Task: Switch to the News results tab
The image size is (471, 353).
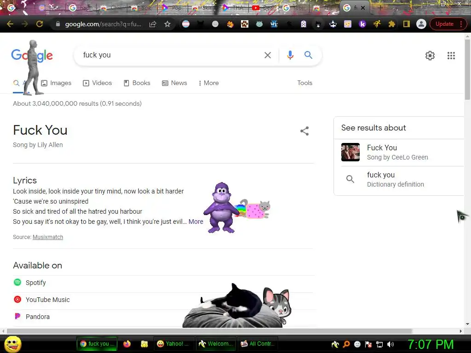Action: (174, 83)
